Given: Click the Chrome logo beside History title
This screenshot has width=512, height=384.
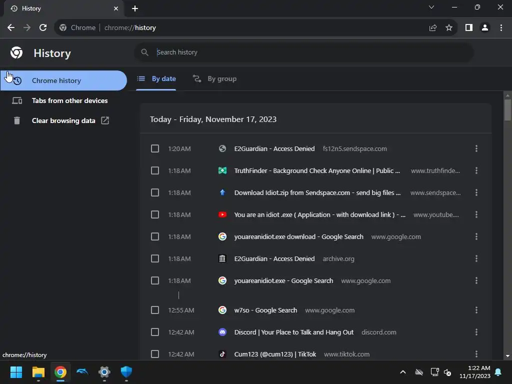Looking at the screenshot, I should click(16, 52).
